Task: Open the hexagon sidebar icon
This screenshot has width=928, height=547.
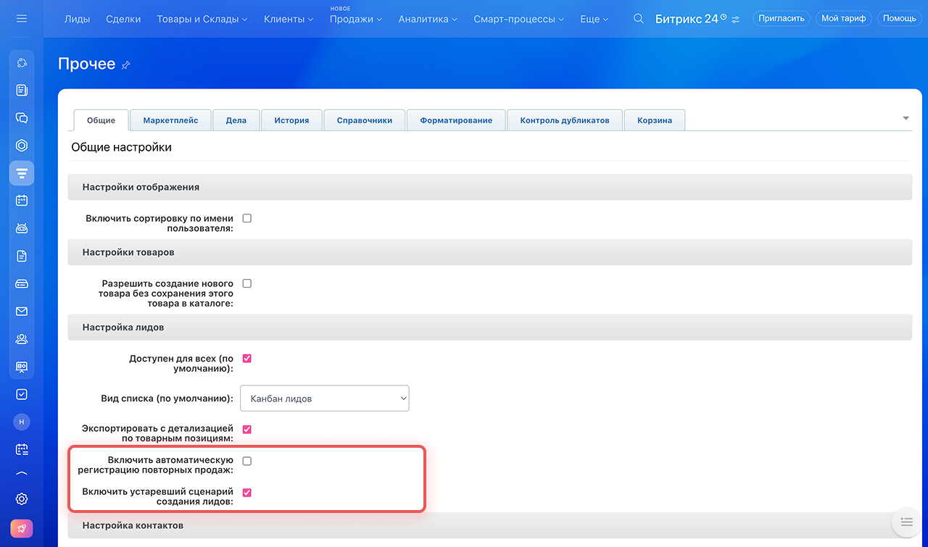Action: pos(22,146)
